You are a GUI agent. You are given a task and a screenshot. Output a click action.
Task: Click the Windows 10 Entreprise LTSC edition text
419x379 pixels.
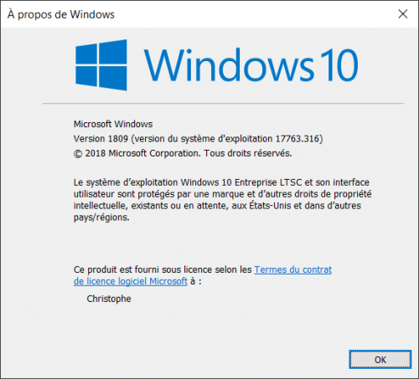[241, 182]
